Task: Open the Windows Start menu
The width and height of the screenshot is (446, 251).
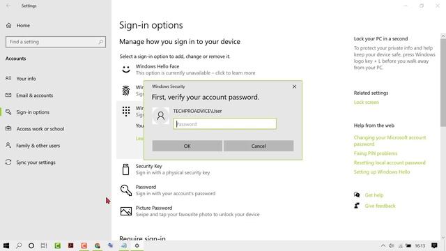Action: [6, 245]
